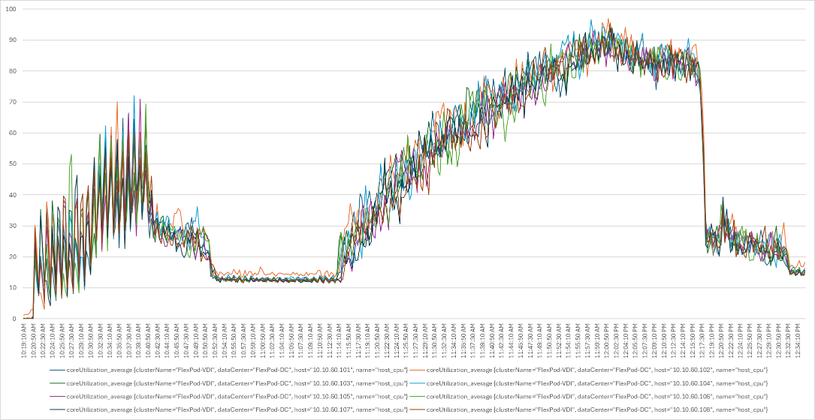Click the legend entry for host 10.10.60.102
815x420 pixels.
click(x=588, y=370)
